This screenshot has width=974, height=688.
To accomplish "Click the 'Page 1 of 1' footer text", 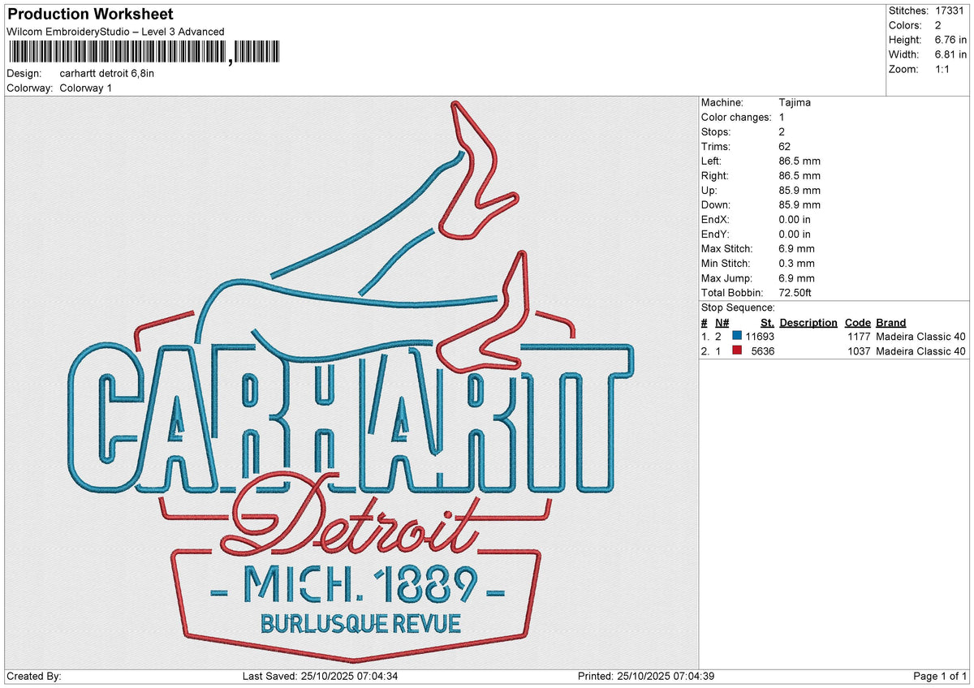I will pos(941,677).
